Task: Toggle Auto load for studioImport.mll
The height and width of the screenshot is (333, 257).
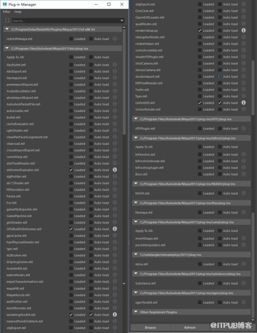Action: [x=220, y=76]
